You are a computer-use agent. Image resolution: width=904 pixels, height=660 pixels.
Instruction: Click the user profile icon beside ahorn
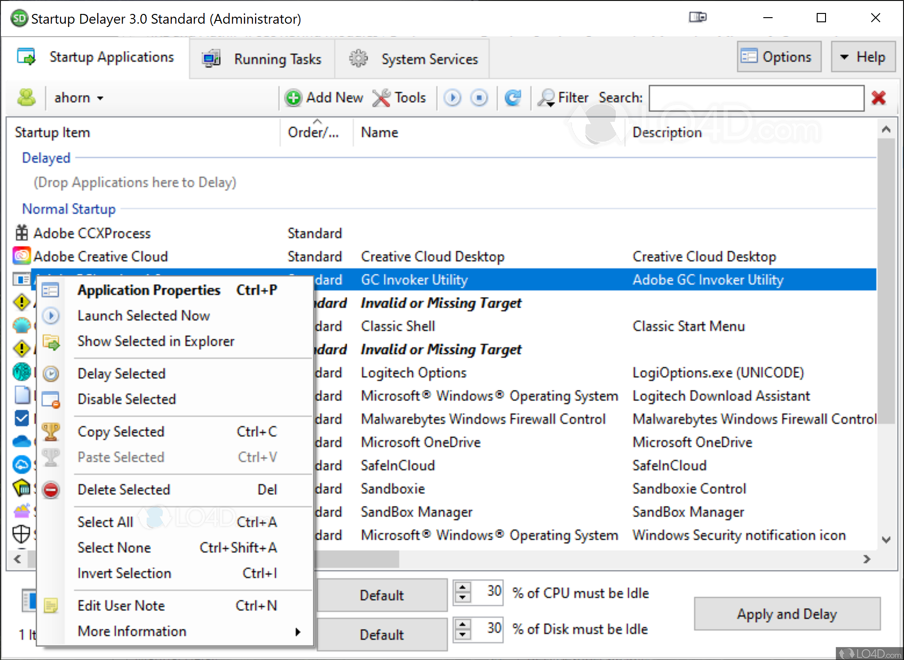click(x=26, y=97)
